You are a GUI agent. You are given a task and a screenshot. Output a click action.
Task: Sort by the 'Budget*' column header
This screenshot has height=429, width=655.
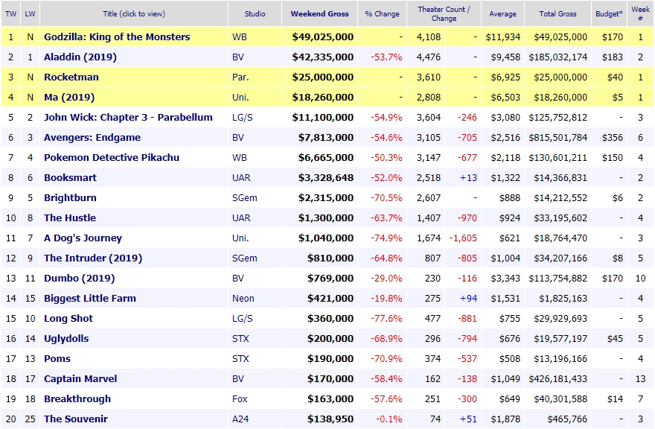tap(609, 14)
